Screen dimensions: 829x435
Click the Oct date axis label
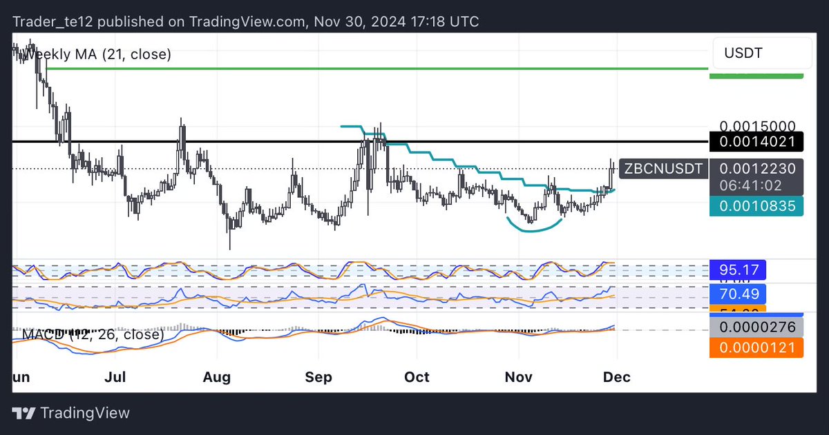pos(417,377)
